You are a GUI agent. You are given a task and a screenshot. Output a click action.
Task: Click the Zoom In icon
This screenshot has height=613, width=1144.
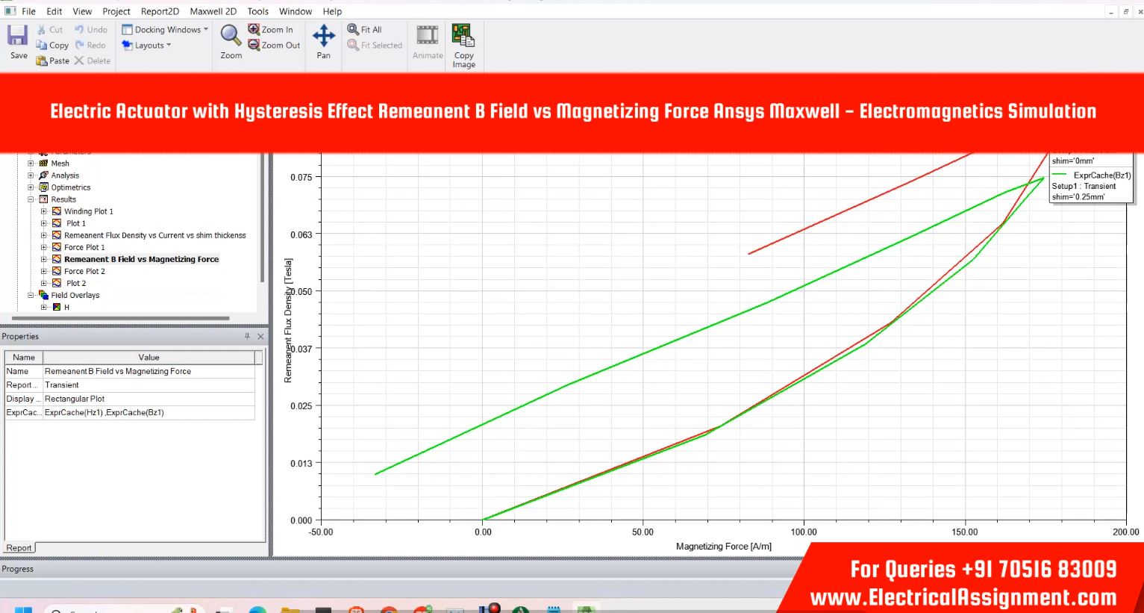[254, 29]
